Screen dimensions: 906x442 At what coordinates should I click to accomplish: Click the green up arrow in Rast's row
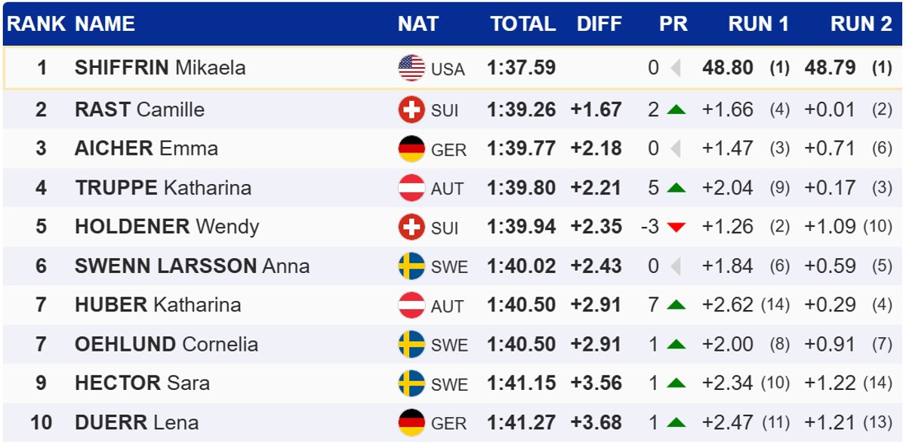[x=676, y=110]
